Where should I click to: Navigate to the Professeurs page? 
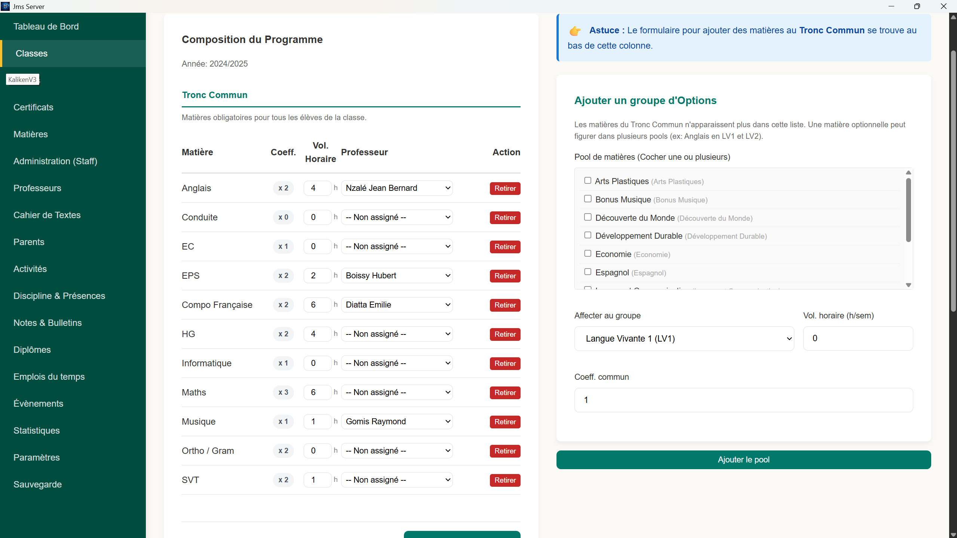coord(37,188)
